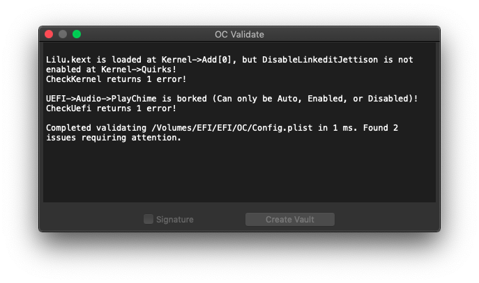Viewport: 479px width, 283px height.
Task: Click the 'Found 2' text in output
Action: pos(381,128)
